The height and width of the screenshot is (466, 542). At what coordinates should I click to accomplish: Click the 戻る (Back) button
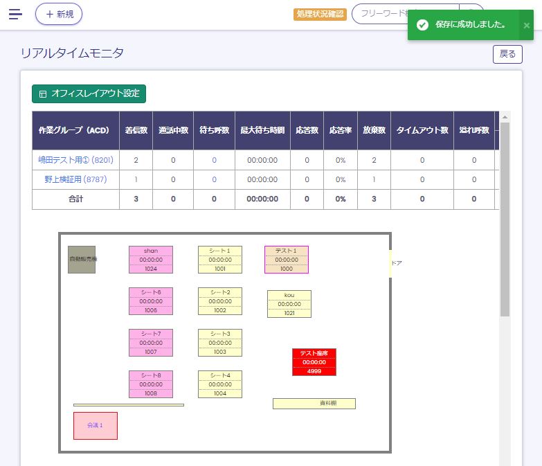tap(507, 54)
